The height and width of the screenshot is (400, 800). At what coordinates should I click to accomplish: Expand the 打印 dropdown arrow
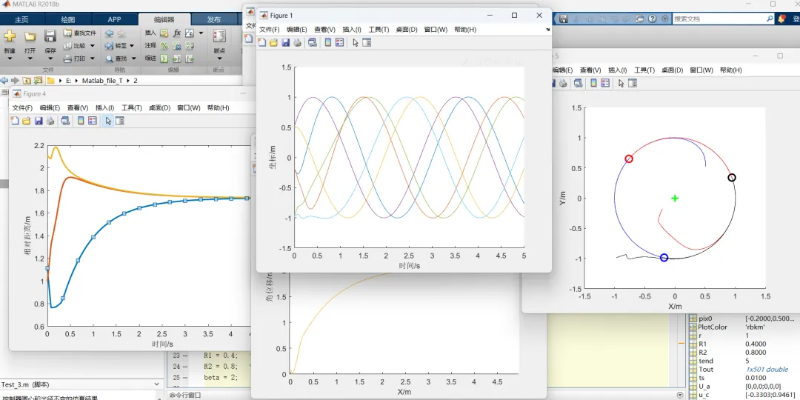(x=93, y=59)
